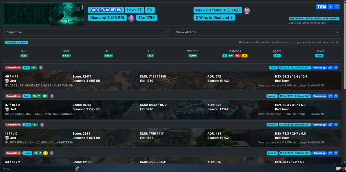Open Pearl match in external window icon
The image size is (346, 172).
click(x=330, y=96)
